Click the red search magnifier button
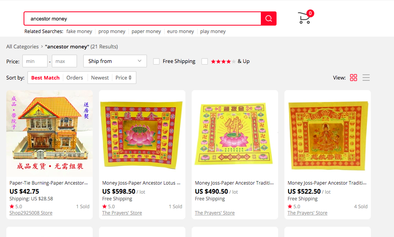The width and height of the screenshot is (394, 237). coord(269,19)
